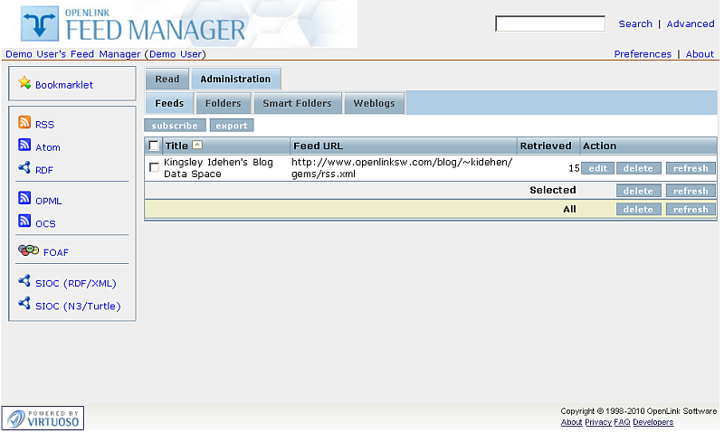Click the RSS feed icon

click(x=24, y=123)
